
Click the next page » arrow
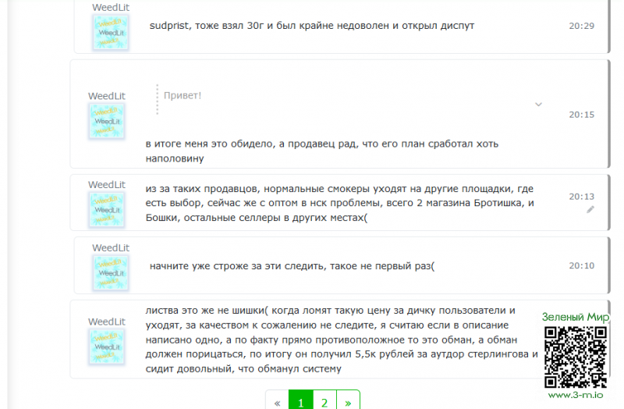pyautogui.click(x=348, y=402)
